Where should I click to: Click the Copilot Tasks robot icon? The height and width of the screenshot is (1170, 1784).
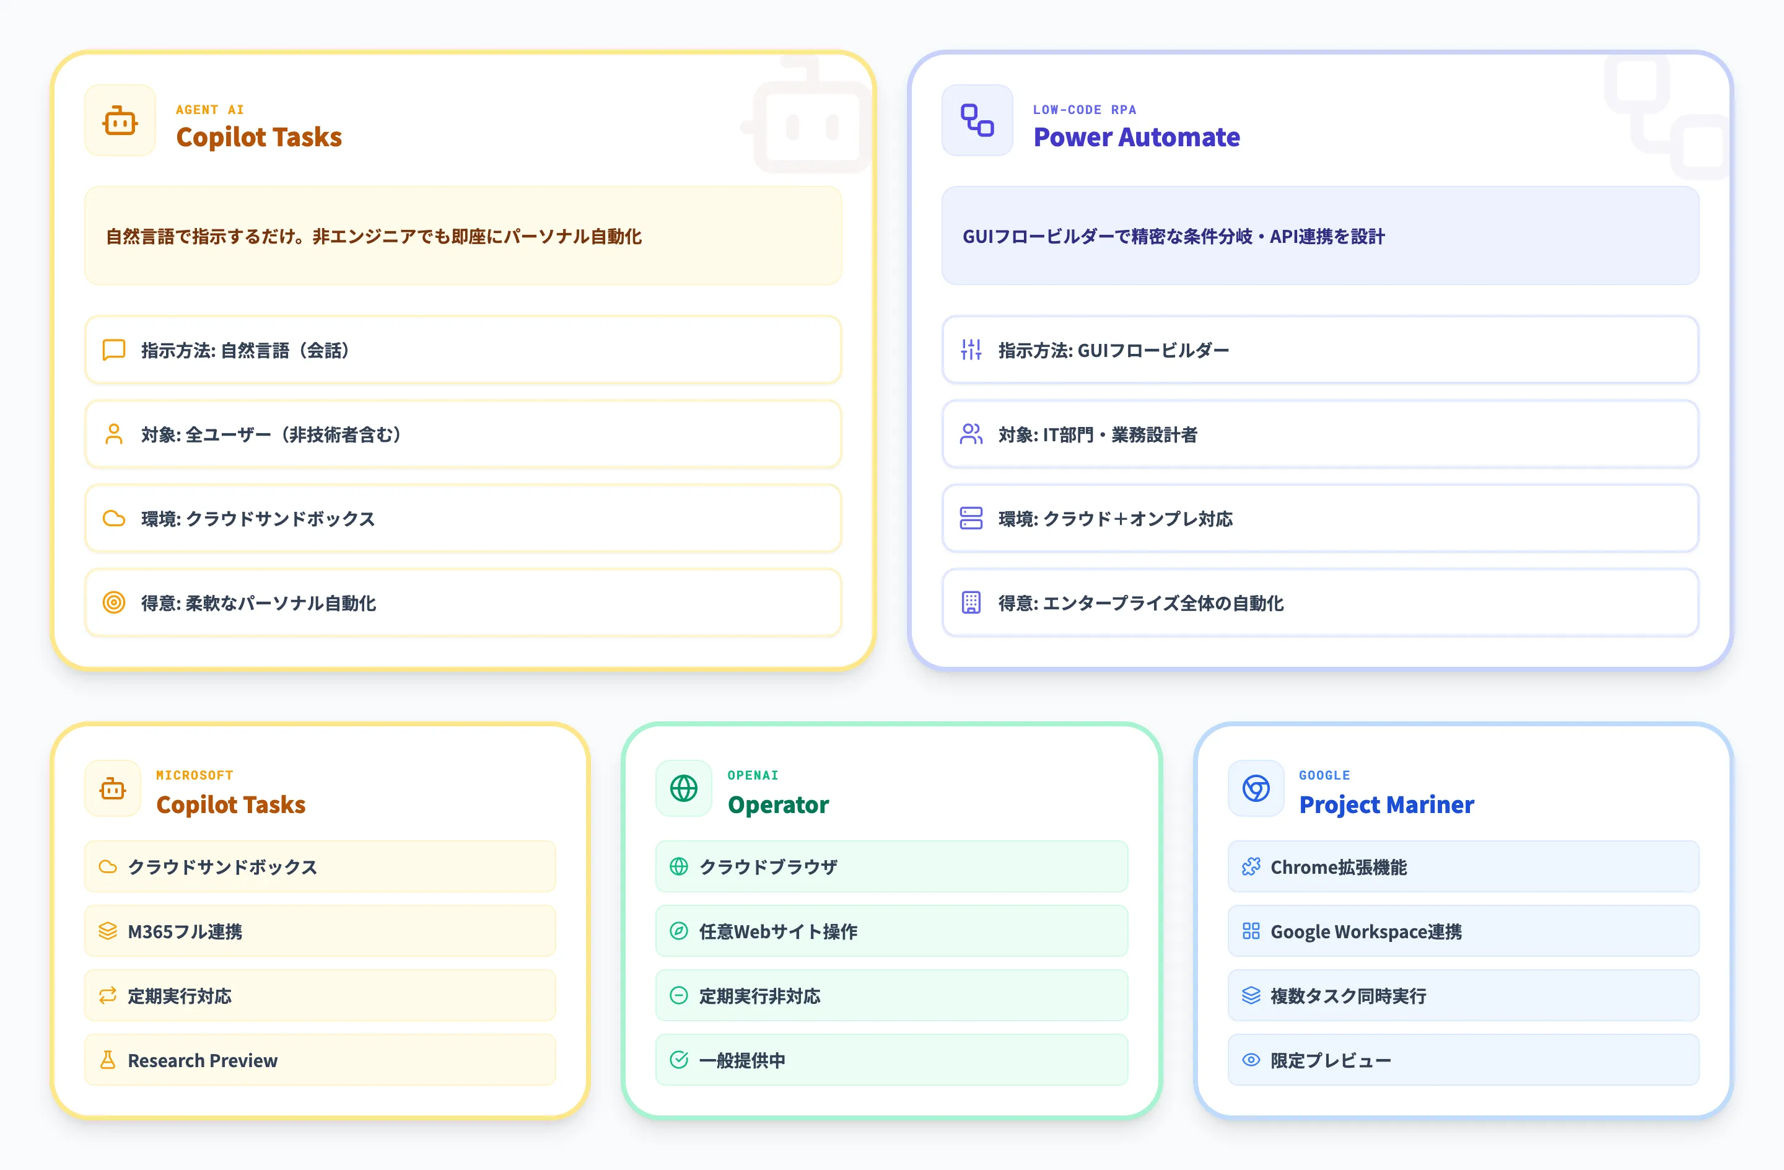pyautogui.click(x=120, y=121)
